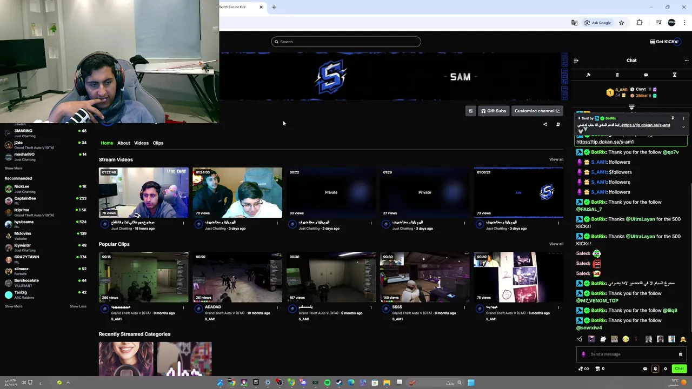
Task: Open a new browser tab
Action: tap(274, 7)
